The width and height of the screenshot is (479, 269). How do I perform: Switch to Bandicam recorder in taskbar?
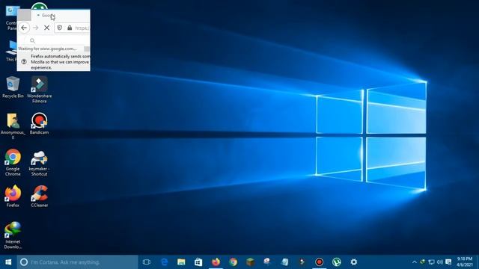320,262
